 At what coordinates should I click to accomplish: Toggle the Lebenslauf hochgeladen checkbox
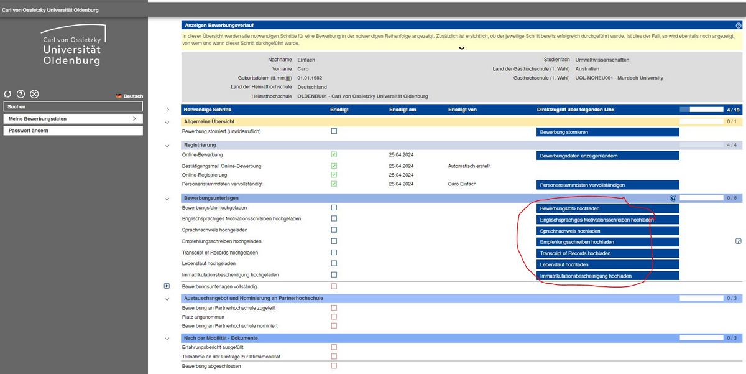point(334,264)
